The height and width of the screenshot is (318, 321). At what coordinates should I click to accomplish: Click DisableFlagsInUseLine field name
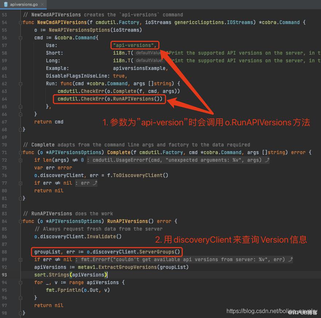[x=76, y=76]
